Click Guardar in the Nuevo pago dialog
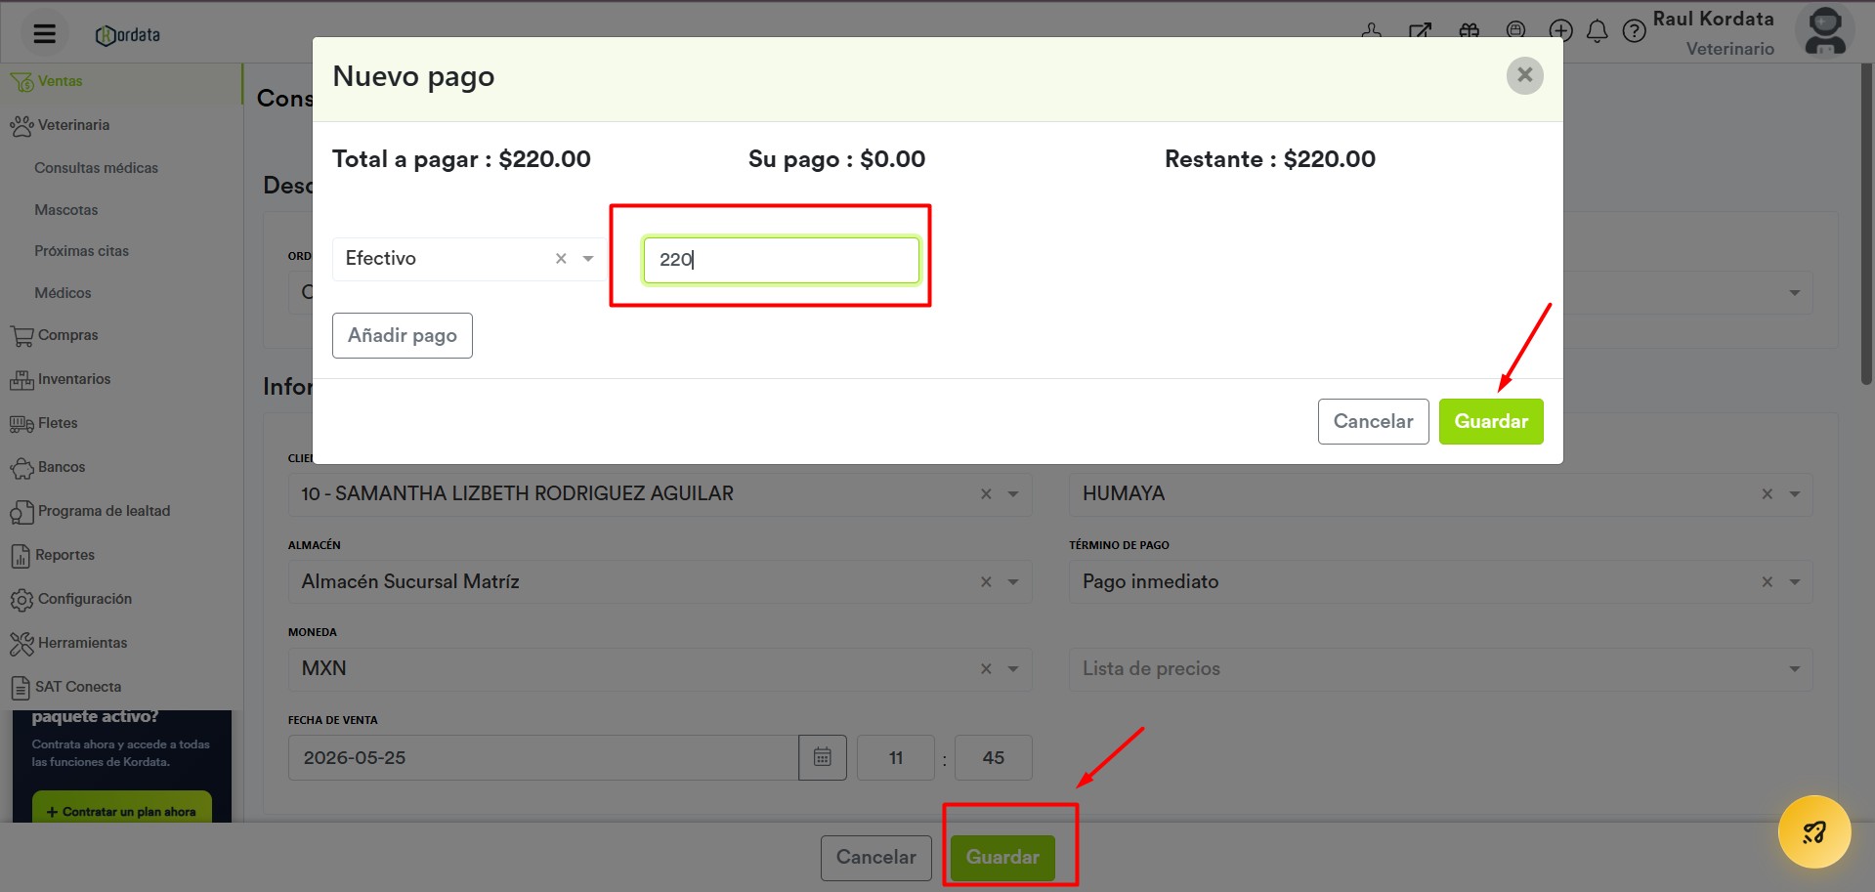 click(1491, 421)
